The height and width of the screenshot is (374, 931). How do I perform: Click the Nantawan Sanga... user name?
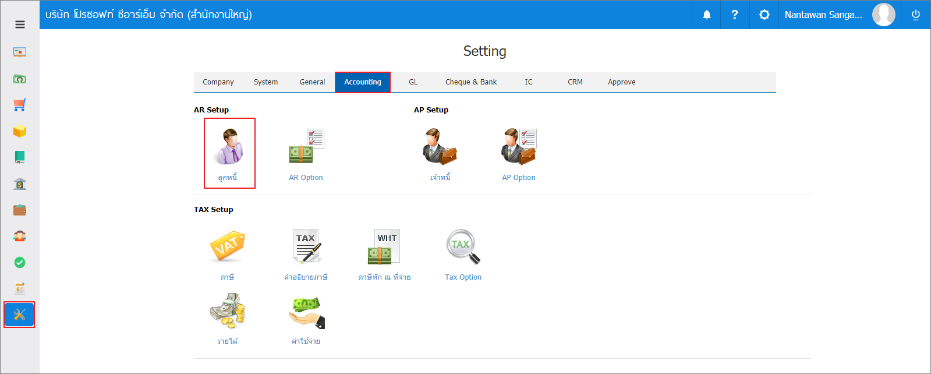click(x=823, y=15)
